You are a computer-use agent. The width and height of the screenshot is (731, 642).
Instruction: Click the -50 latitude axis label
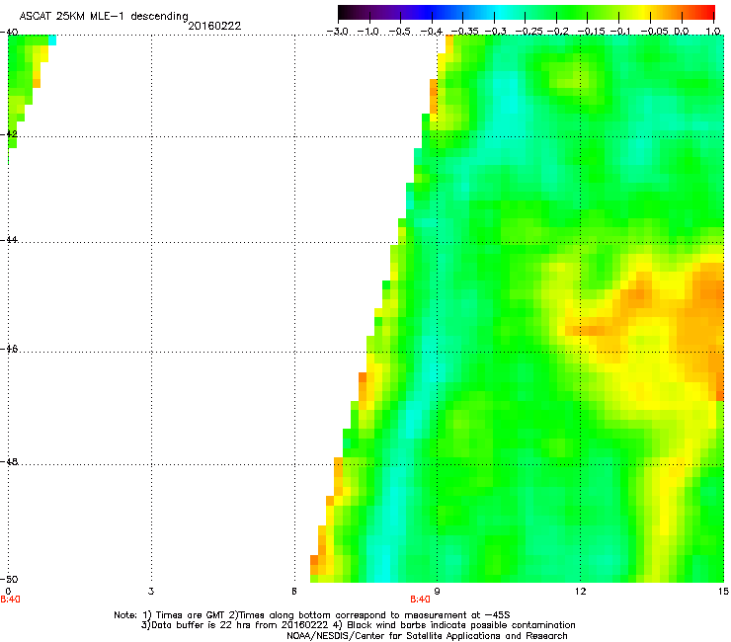(9, 579)
